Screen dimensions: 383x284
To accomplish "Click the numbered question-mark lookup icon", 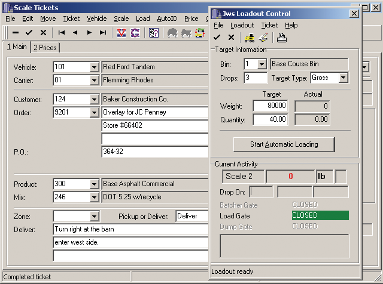I will pyautogui.click(x=154, y=33).
